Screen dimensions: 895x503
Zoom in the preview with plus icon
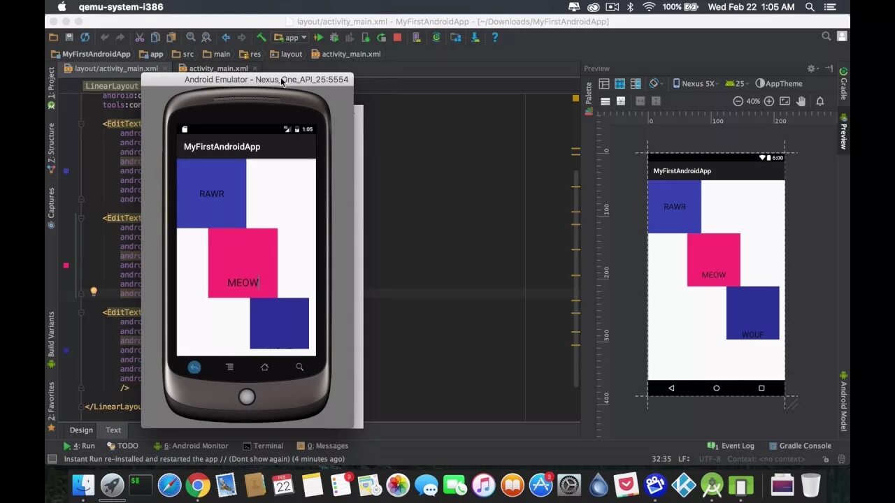769,101
